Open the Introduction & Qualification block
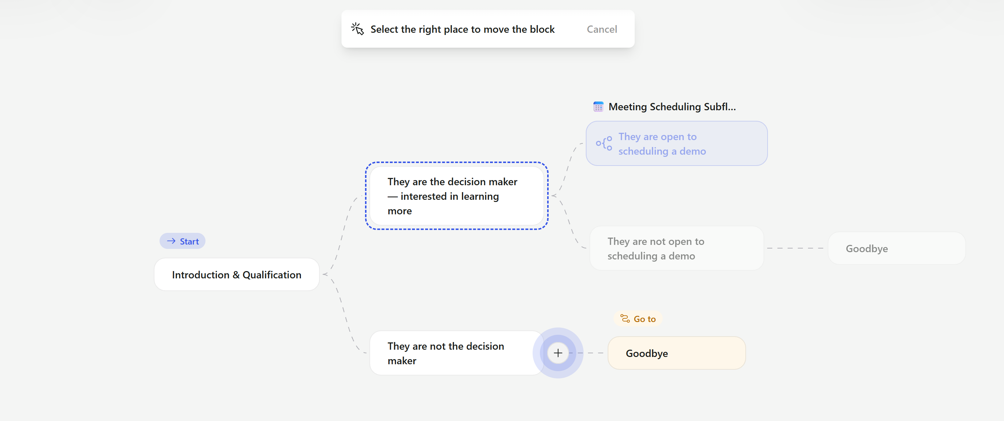 (236, 274)
